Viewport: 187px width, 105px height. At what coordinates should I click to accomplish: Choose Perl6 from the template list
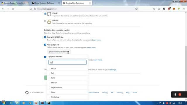tap(67, 78)
